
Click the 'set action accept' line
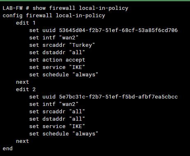[57, 60]
